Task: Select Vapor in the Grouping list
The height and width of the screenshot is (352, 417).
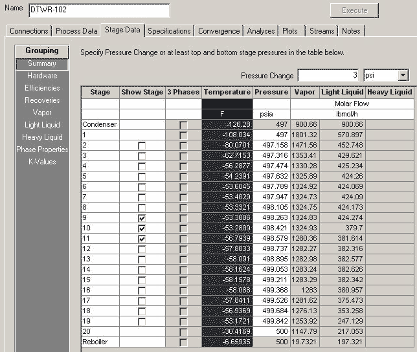Action: (x=42, y=113)
